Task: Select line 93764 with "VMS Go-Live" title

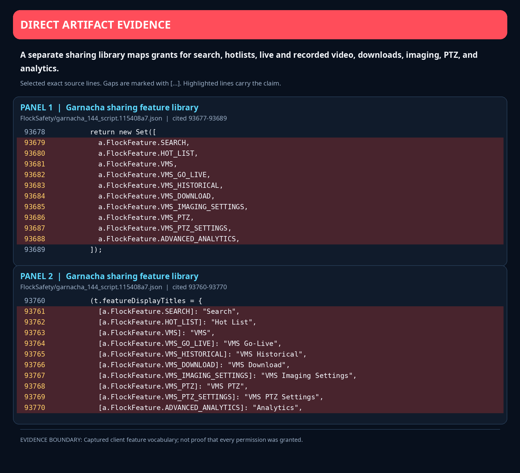Action: click(260, 344)
